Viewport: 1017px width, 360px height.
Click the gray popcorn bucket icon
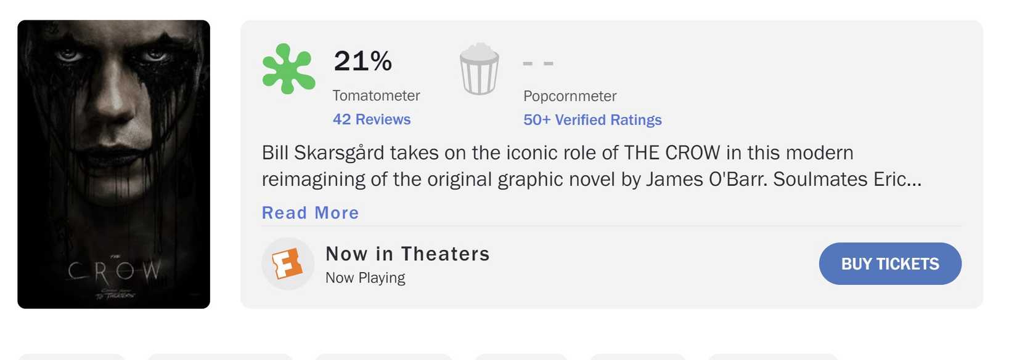[x=479, y=69]
